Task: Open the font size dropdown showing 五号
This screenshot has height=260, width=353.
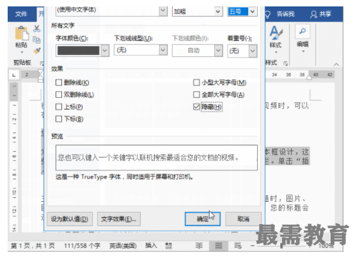Action: pos(253,12)
